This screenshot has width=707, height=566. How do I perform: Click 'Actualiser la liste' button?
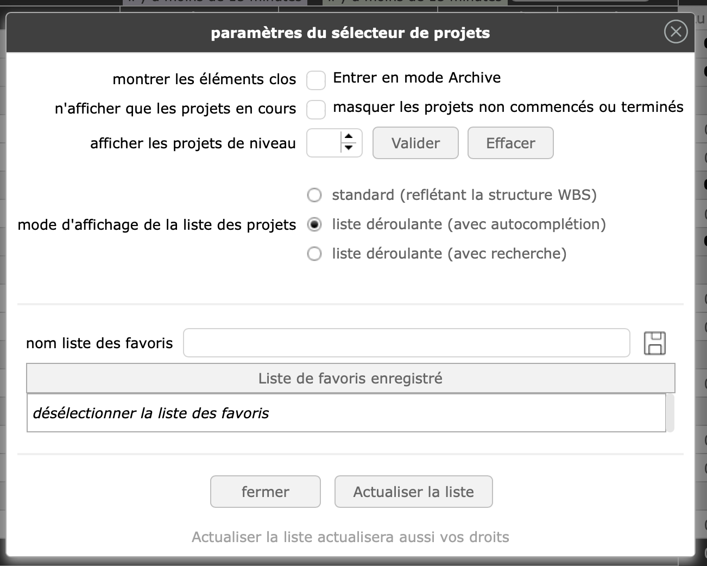coord(413,492)
